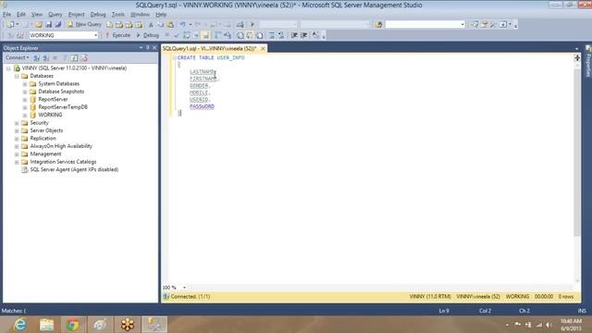Open the Properties side tab

(588, 61)
